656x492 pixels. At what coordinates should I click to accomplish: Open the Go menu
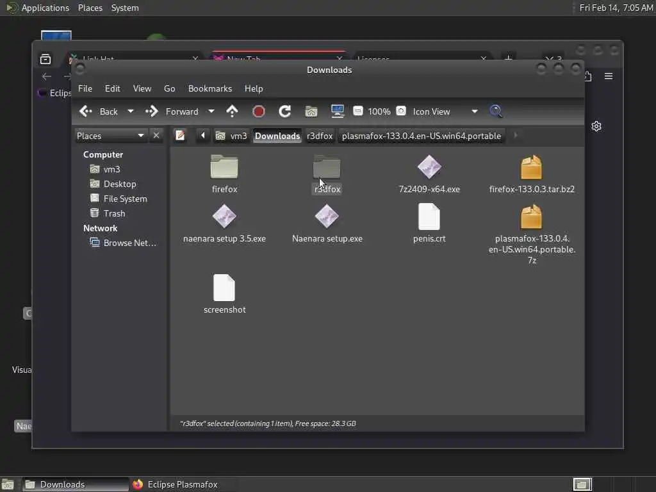coord(169,88)
